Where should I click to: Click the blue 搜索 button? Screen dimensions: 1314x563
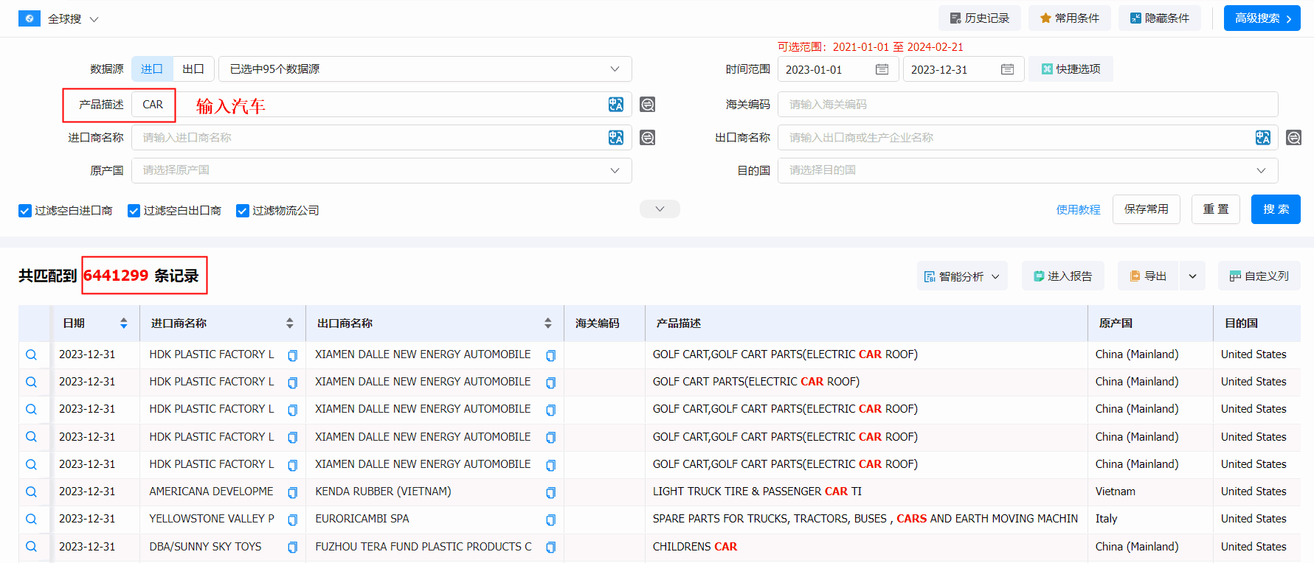(x=1275, y=209)
